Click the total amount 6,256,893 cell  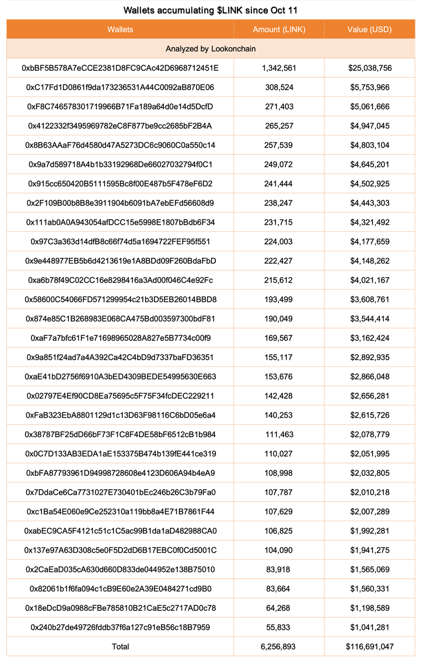coord(279,646)
